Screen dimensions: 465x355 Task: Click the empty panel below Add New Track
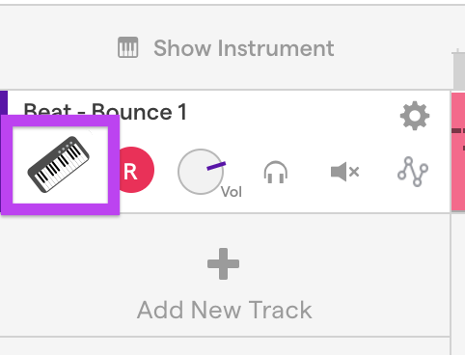coord(225,346)
